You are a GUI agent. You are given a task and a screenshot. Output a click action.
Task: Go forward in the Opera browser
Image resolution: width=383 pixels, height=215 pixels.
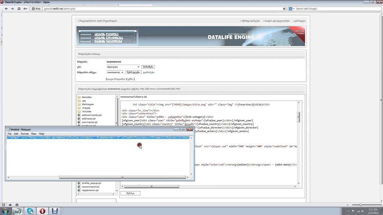pyautogui.click(x=12, y=9)
